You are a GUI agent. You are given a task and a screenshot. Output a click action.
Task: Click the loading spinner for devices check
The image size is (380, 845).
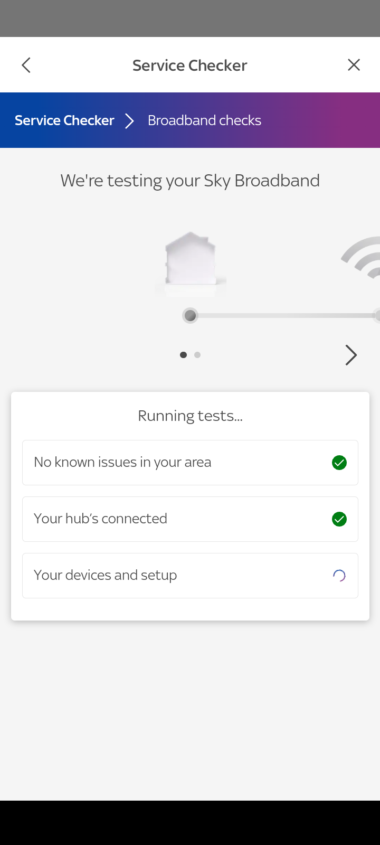click(x=339, y=575)
